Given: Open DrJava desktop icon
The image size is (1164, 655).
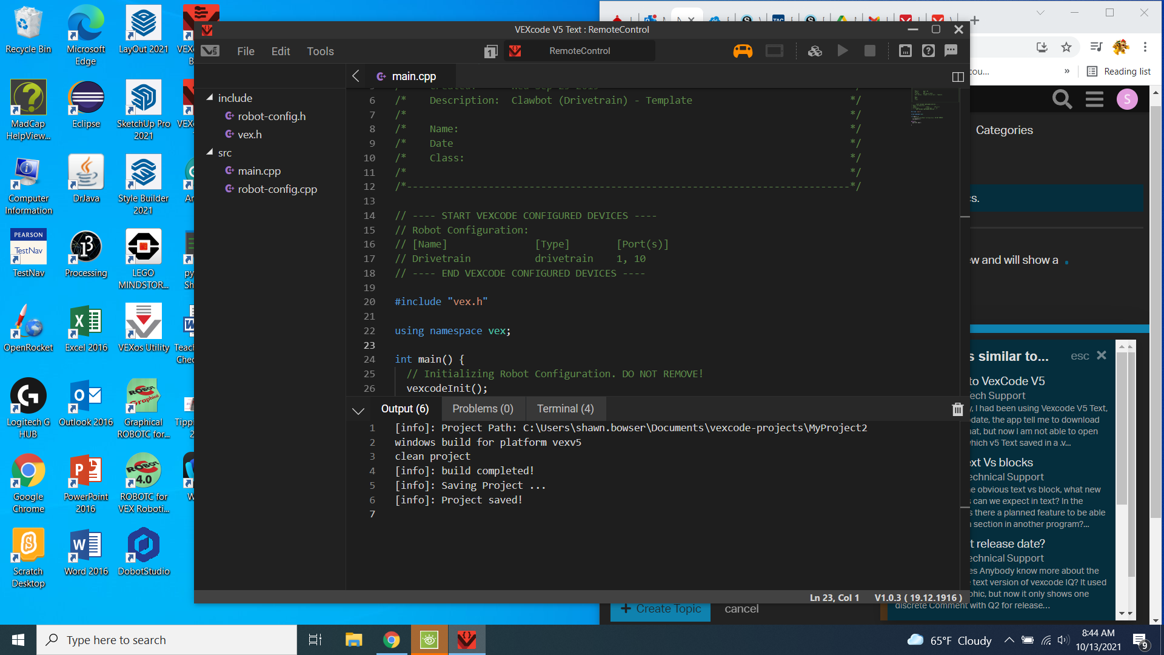Looking at the screenshot, I should [x=85, y=180].
